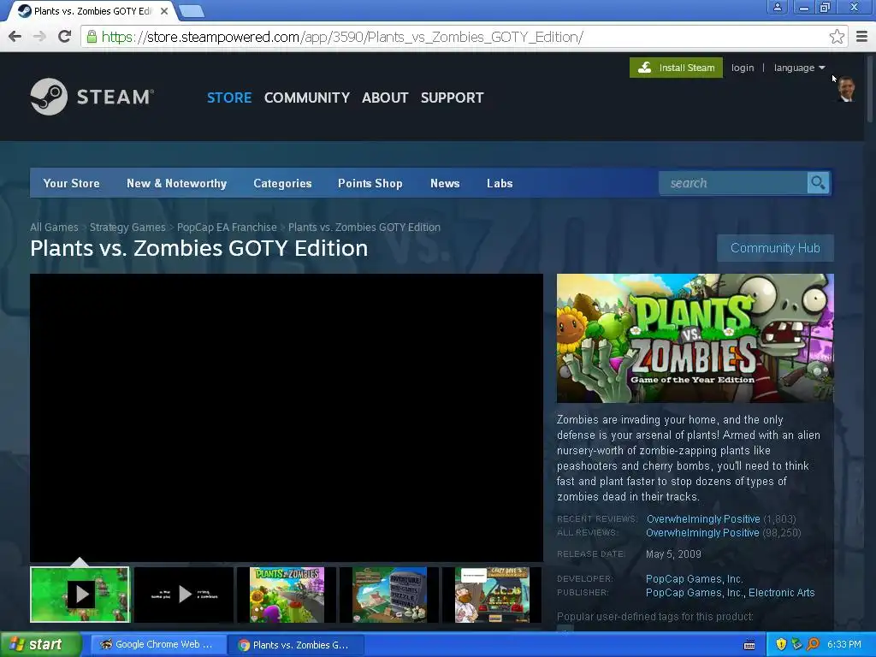876x657 pixels.
Task: Click the login link
Action: point(743,68)
